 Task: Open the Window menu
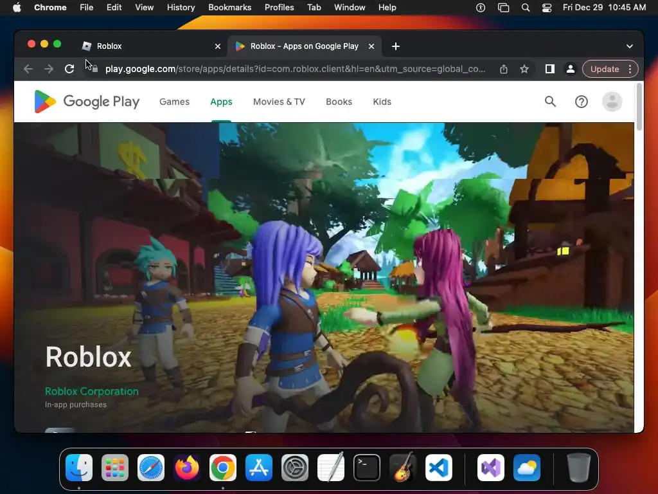point(350,8)
